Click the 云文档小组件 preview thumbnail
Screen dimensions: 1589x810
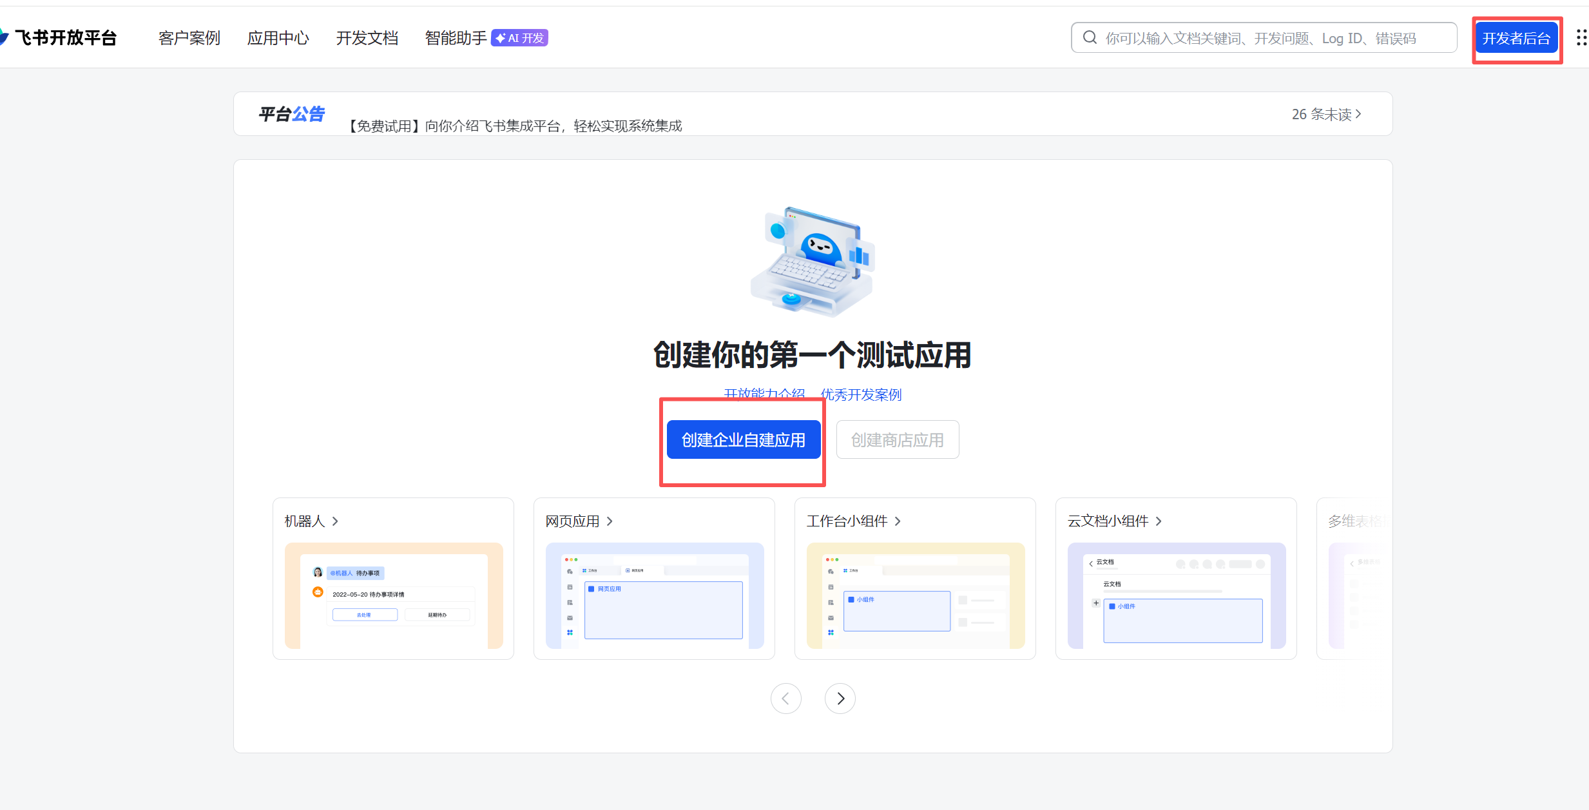[1176, 595]
